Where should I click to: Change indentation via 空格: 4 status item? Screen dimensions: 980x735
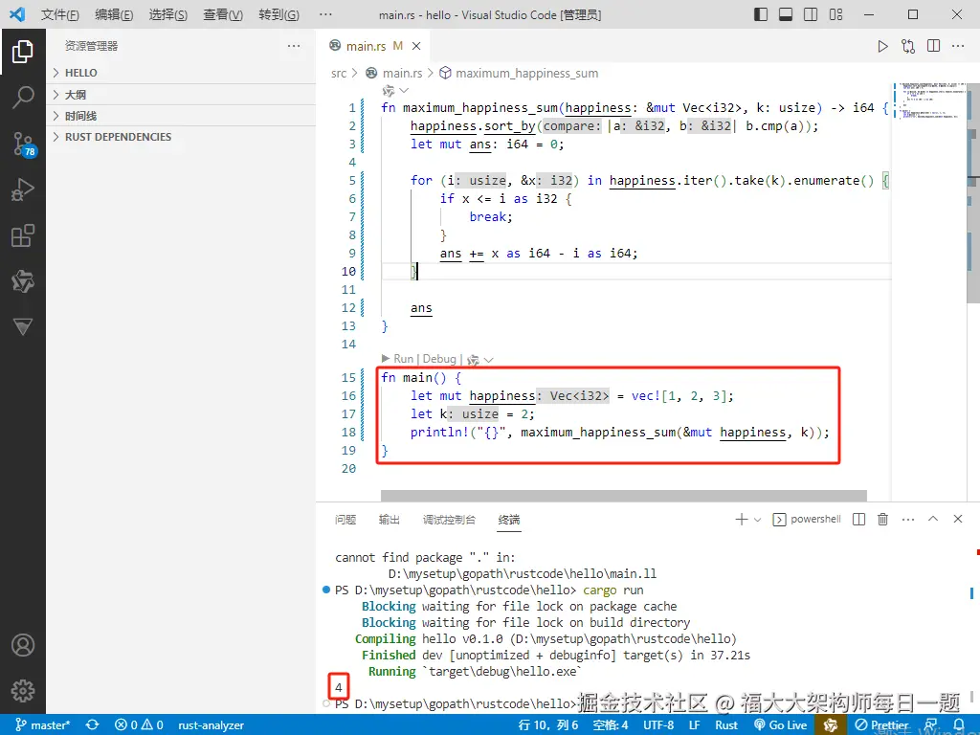611,725
